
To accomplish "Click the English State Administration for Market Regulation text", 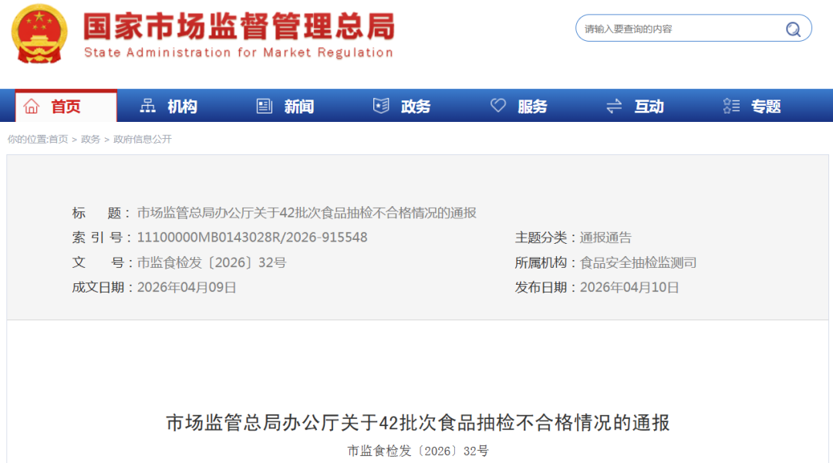I will [x=238, y=53].
